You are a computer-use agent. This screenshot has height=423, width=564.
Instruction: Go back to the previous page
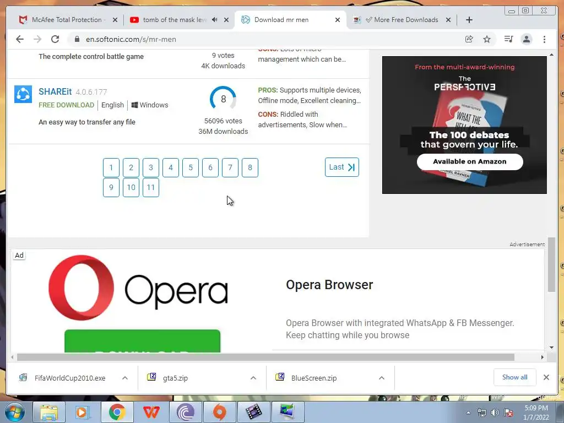pos(20,39)
